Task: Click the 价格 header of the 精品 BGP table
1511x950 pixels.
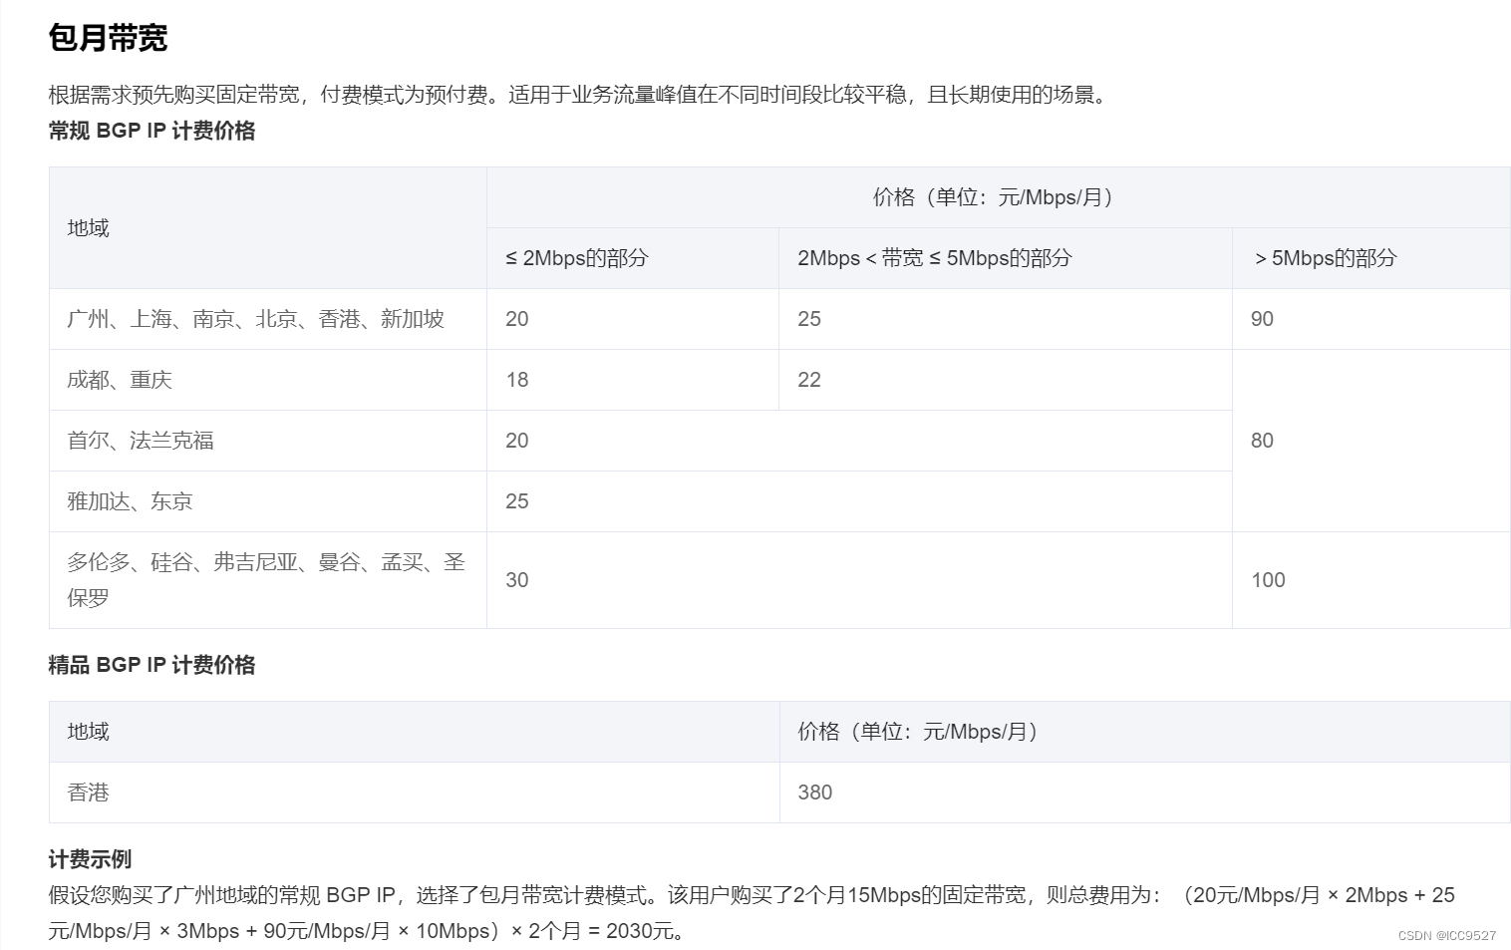Action: [x=1145, y=732]
